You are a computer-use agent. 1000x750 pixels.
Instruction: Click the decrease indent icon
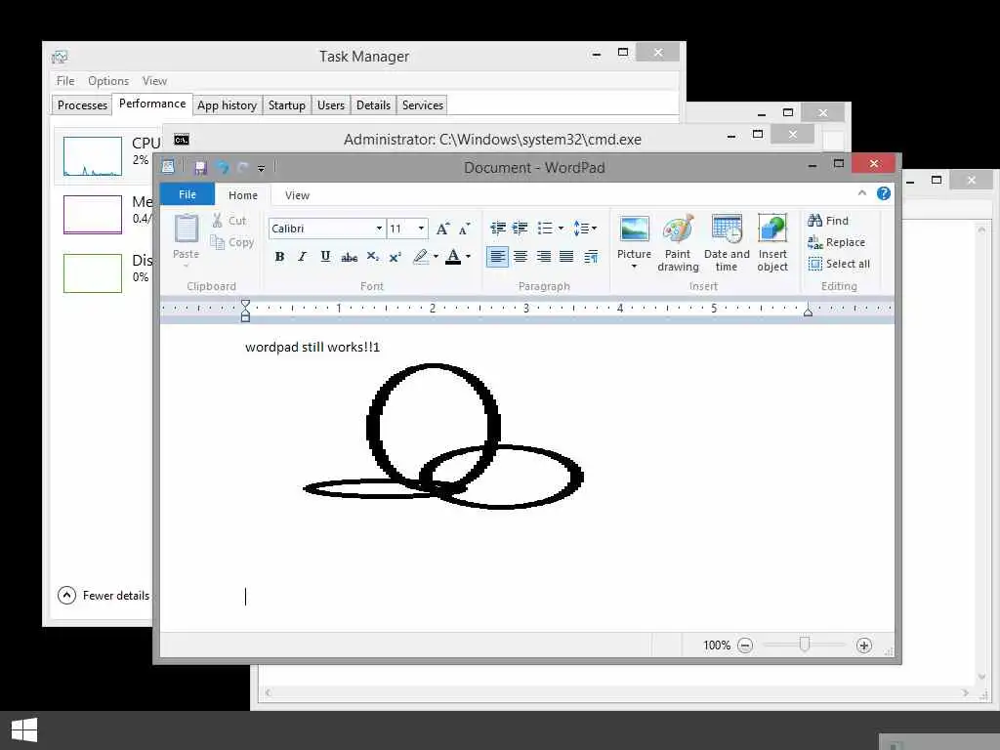(x=497, y=229)
